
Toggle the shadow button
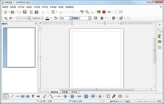coord(95,18)
